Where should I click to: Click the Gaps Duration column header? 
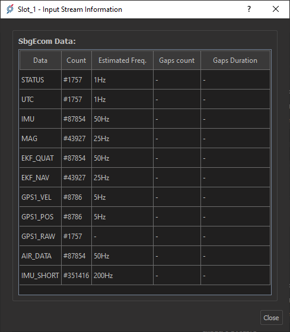pyautogui.click(x=235, y=60)
